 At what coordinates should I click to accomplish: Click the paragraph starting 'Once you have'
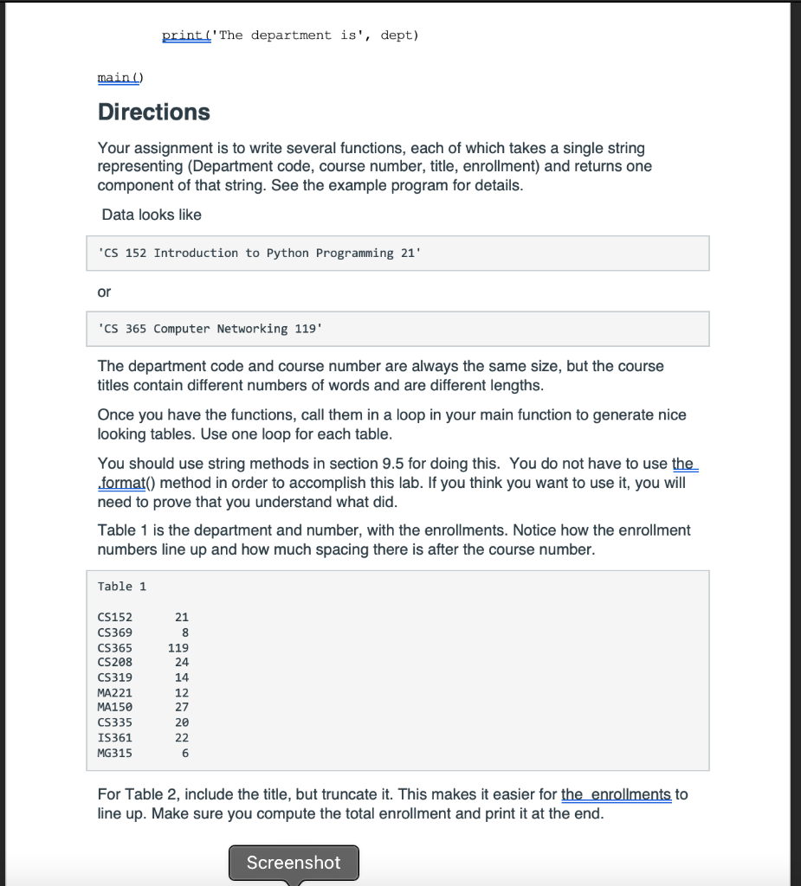(391, 424)
